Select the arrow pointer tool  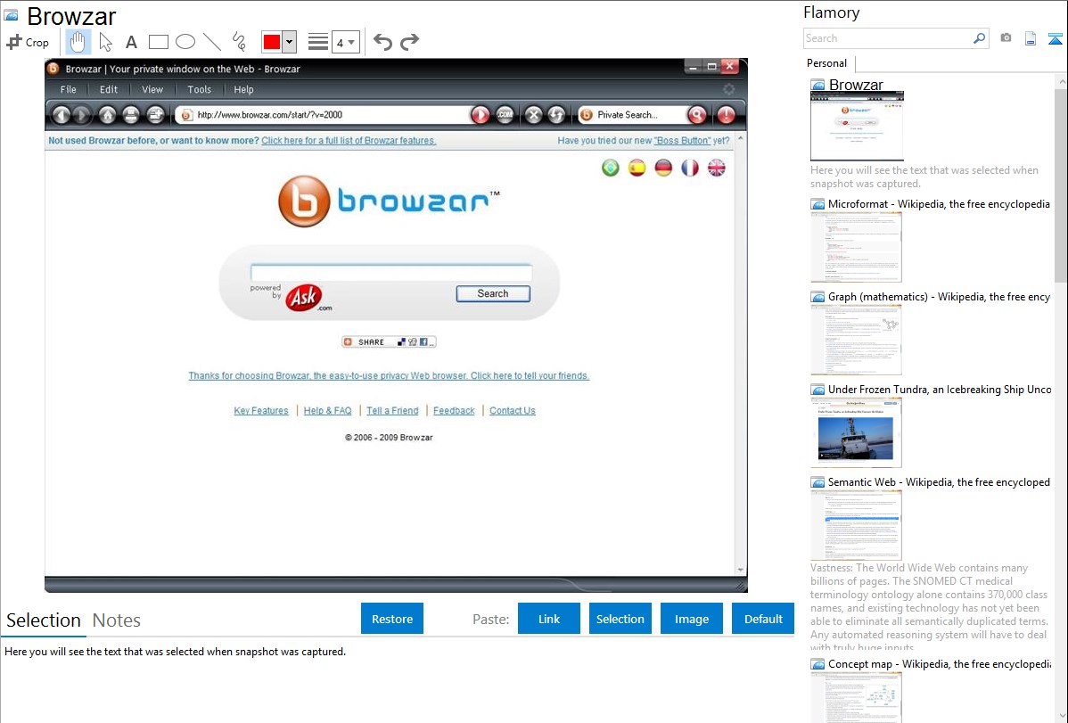105,42
